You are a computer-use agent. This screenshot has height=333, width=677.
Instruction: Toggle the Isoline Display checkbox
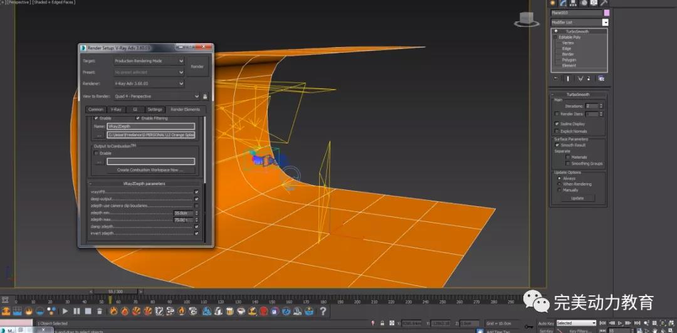[x=557, y=124]
